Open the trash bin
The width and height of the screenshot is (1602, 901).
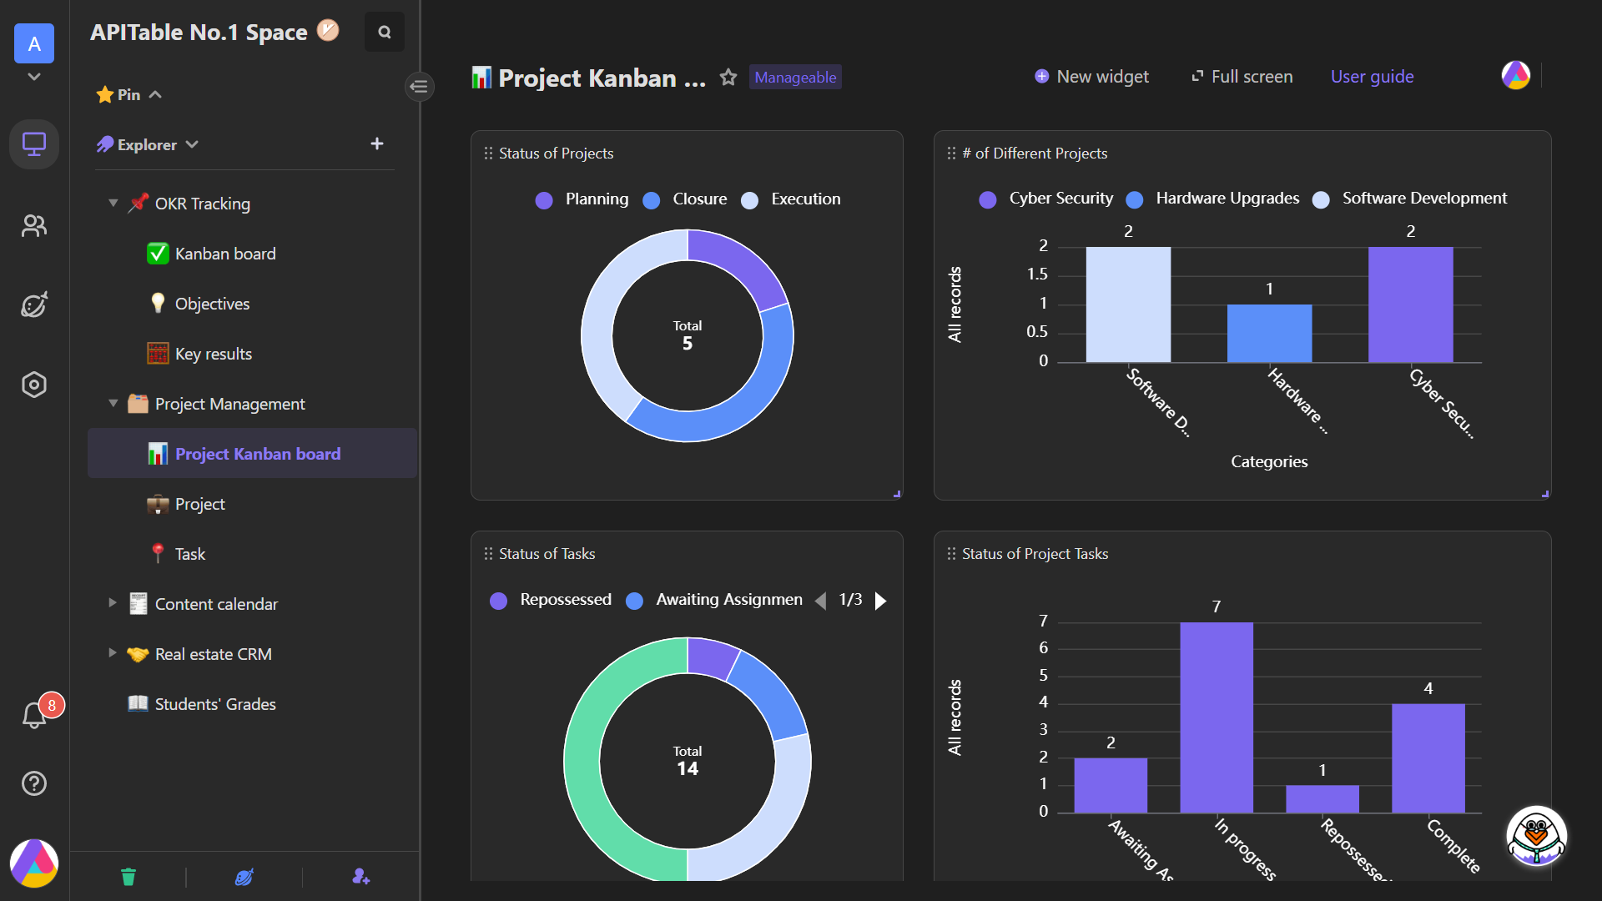pos(128,877)
